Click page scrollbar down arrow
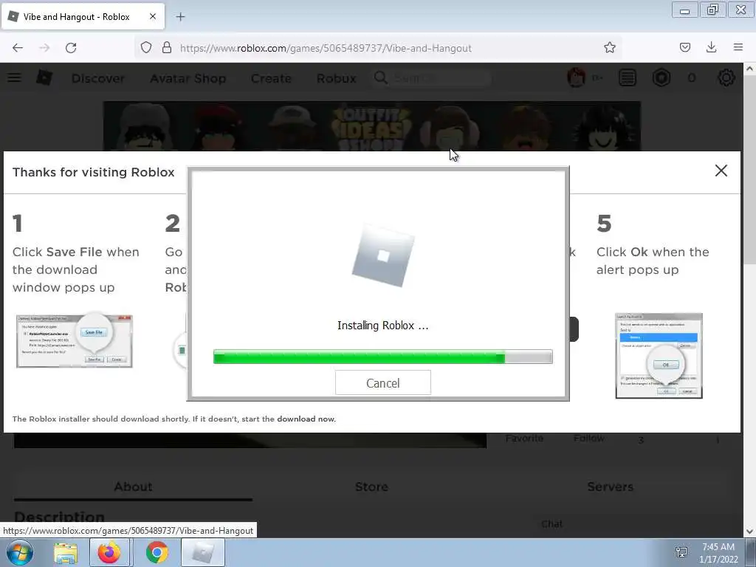This screenshot has height=567, width=756. point(749,532)
